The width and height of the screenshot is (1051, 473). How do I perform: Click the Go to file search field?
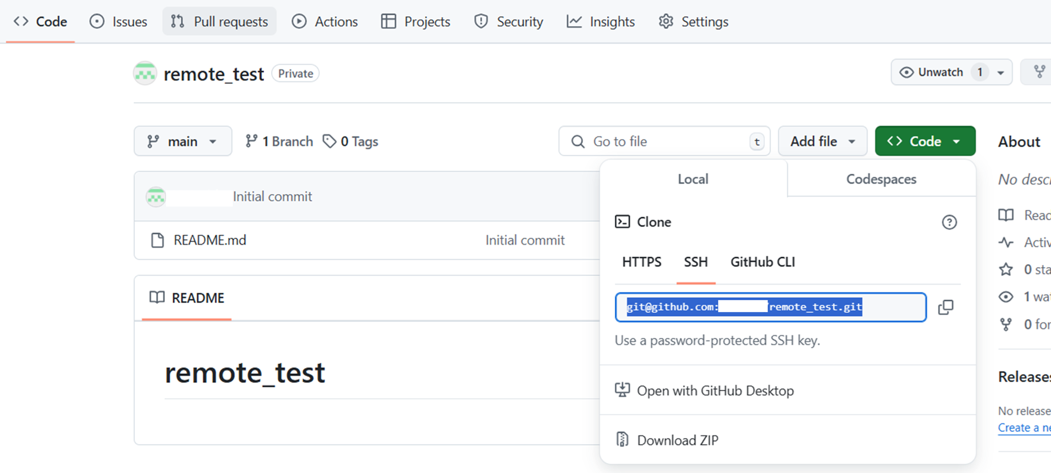[x=664, y=141]
